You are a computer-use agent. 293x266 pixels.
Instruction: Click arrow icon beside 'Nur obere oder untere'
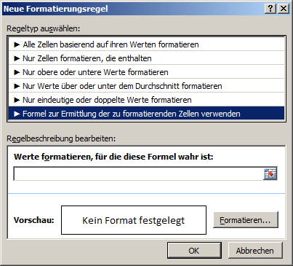pyautogui.click(x=17, y=72)
